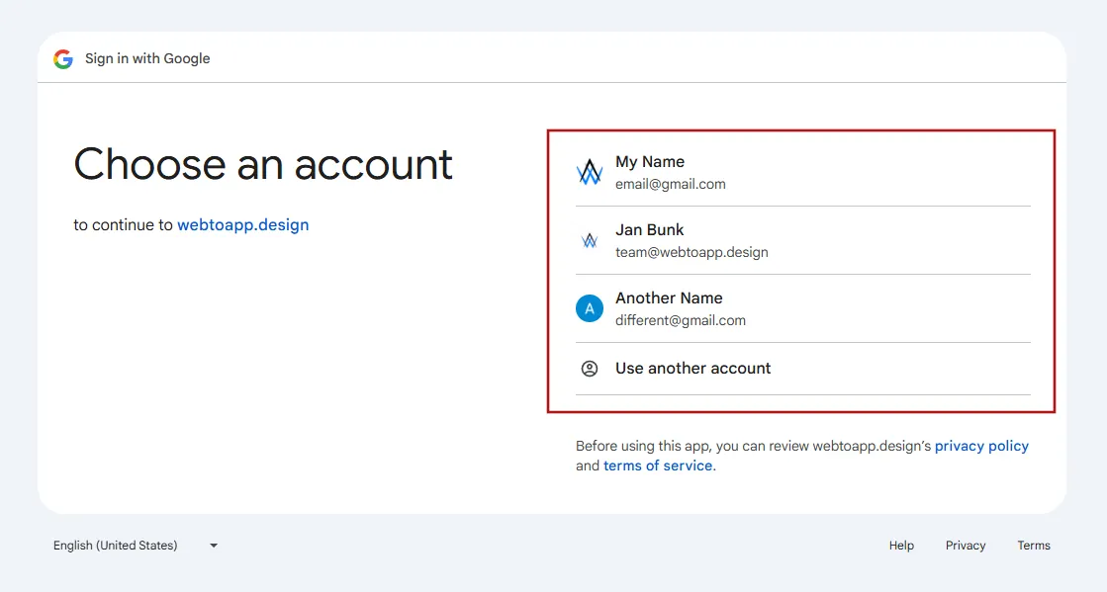Click the dropdown arrow beside English (United States)

point(212,545)
